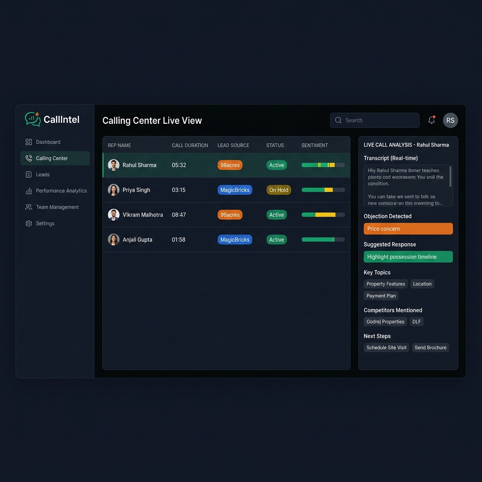Click the search magnifier icon
Image resolution: width=482 pixels, height=482 pixels.
[x=338, y=120]
